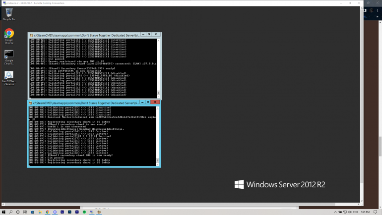
Task: Check battery status tray icon
Action: (340, 212)
